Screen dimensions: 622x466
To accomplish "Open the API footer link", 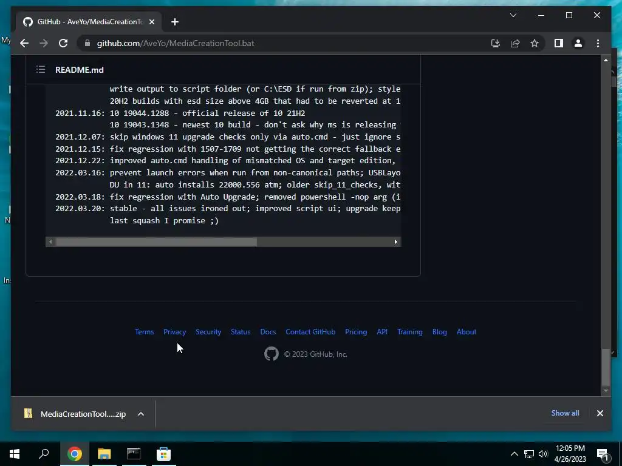I will pos(382,332).
